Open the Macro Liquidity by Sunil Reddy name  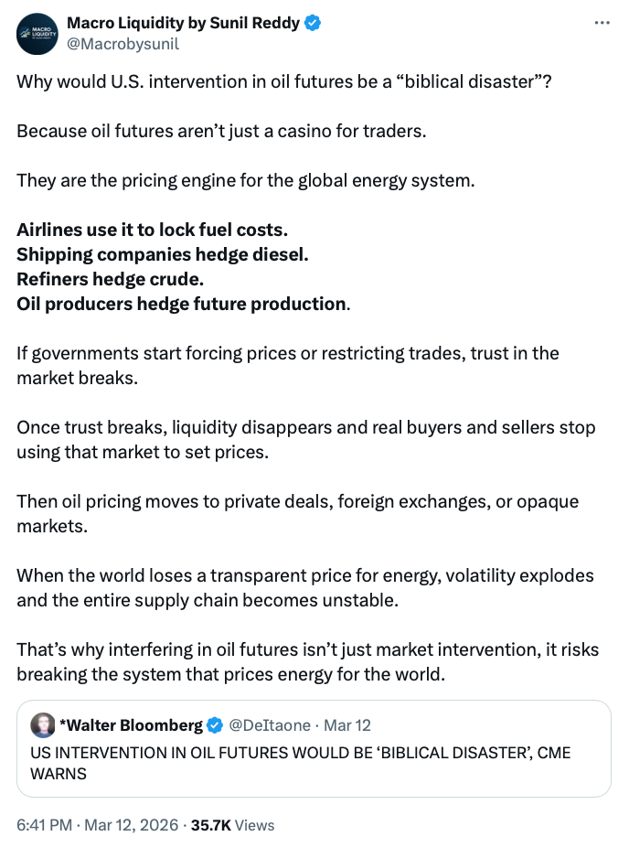pyautogui.click(x=183, y=23)
